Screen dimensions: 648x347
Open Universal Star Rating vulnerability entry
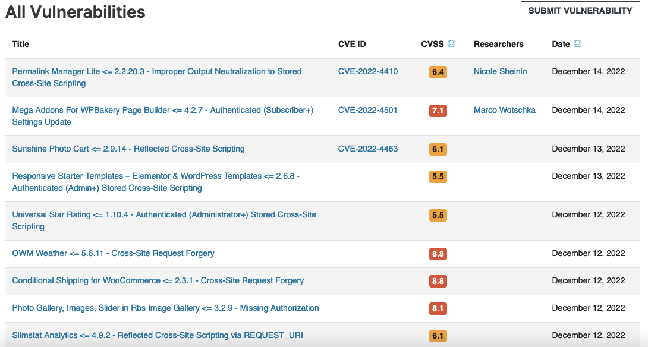pos(164,220)
